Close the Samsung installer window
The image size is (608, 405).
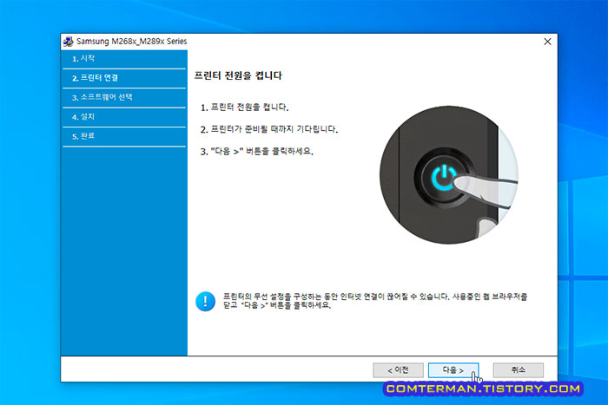point(547,42)
